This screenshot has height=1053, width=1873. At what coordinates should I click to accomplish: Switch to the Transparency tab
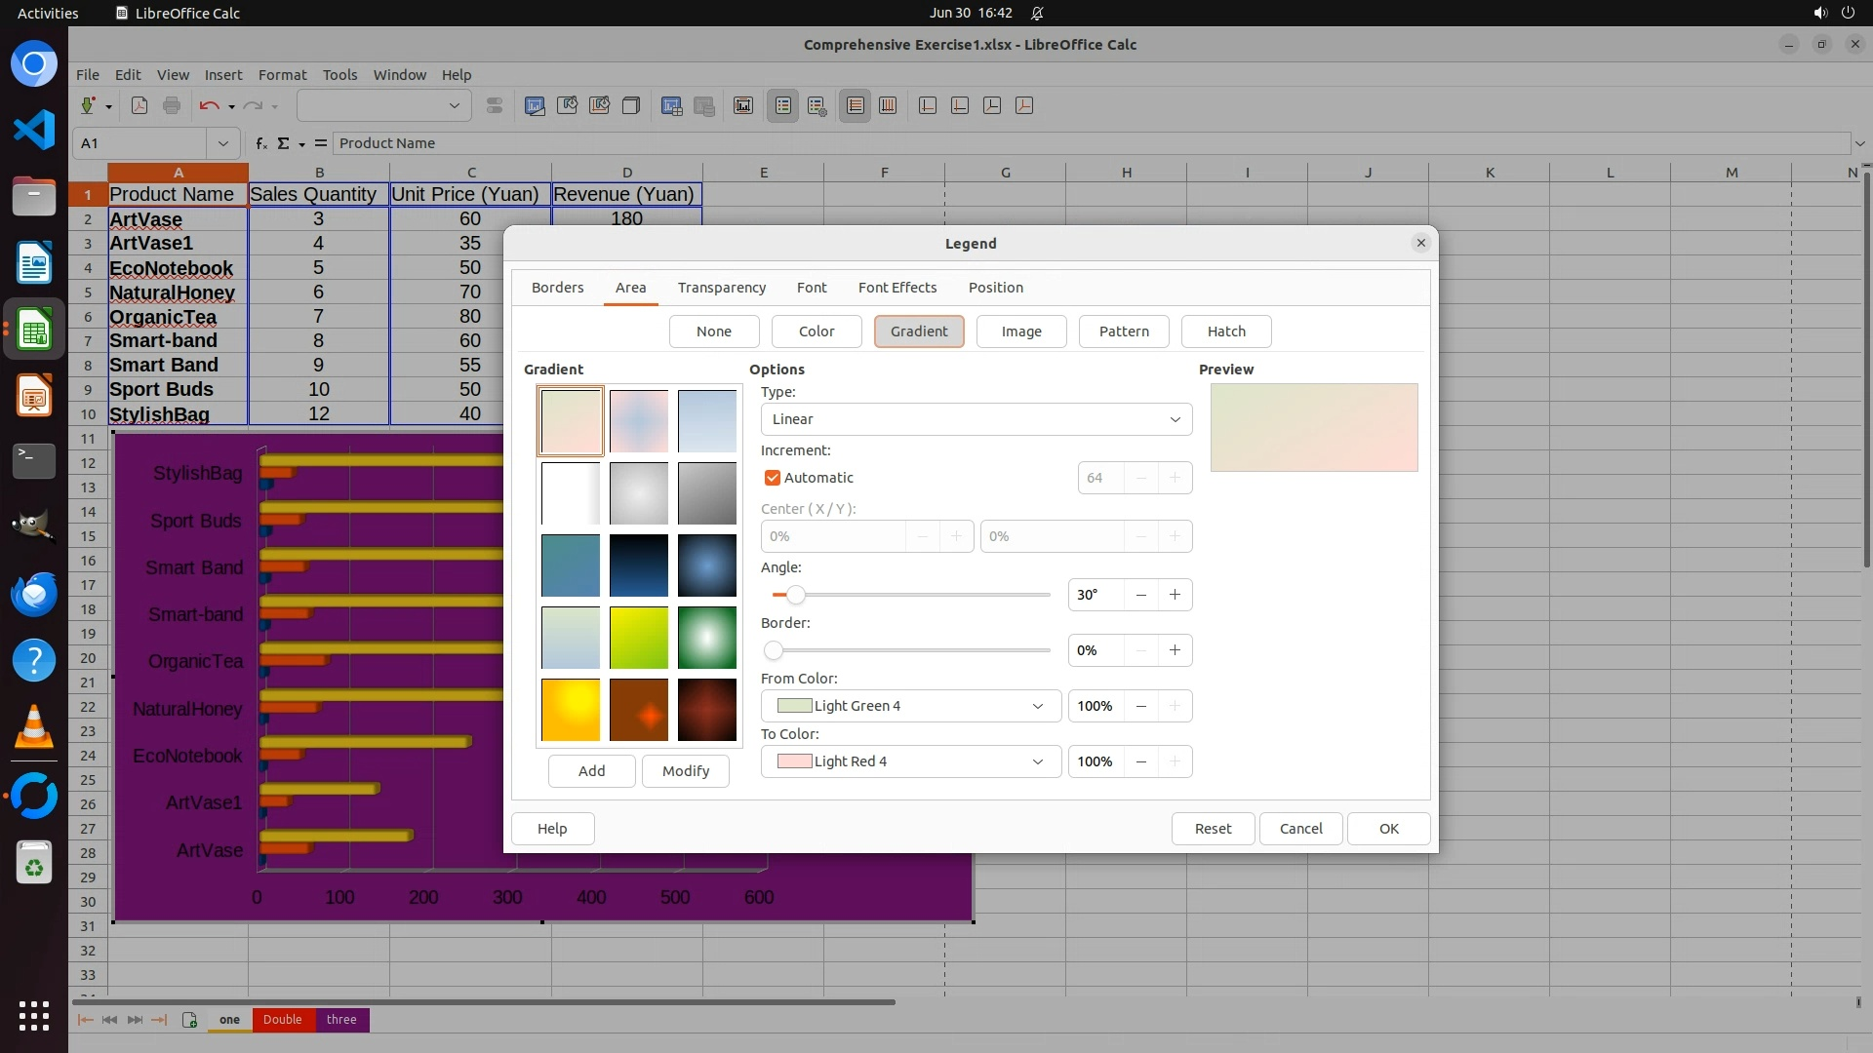[x=721, y=288]
